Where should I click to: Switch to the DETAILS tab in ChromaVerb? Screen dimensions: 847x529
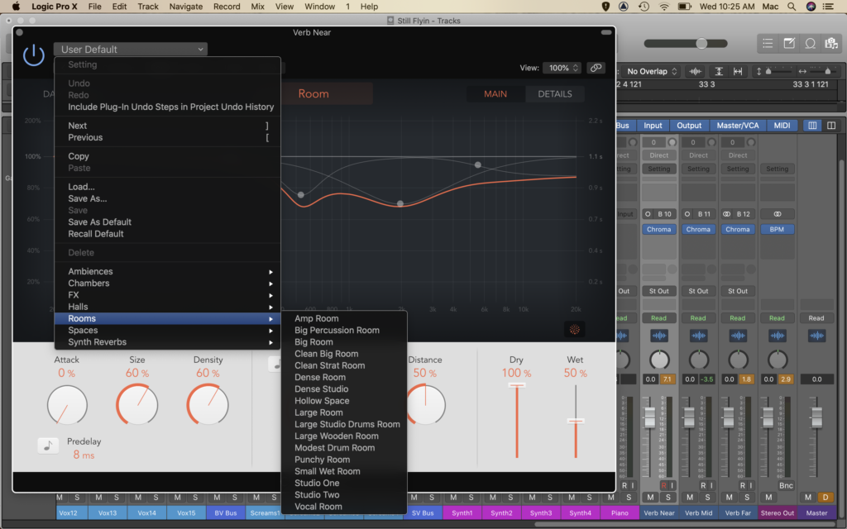coord(554,93)
